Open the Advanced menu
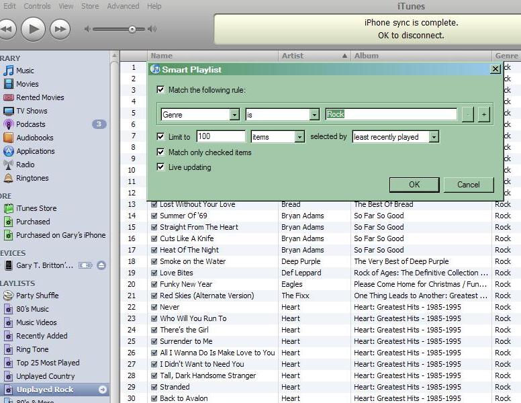This screenshot has height=403, width=521. (123, 6)
